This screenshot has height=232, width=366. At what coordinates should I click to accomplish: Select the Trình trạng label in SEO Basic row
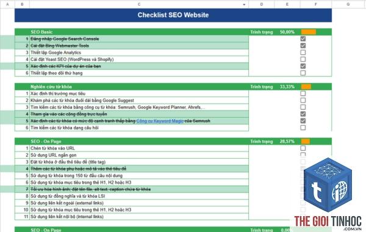(262, 32)
